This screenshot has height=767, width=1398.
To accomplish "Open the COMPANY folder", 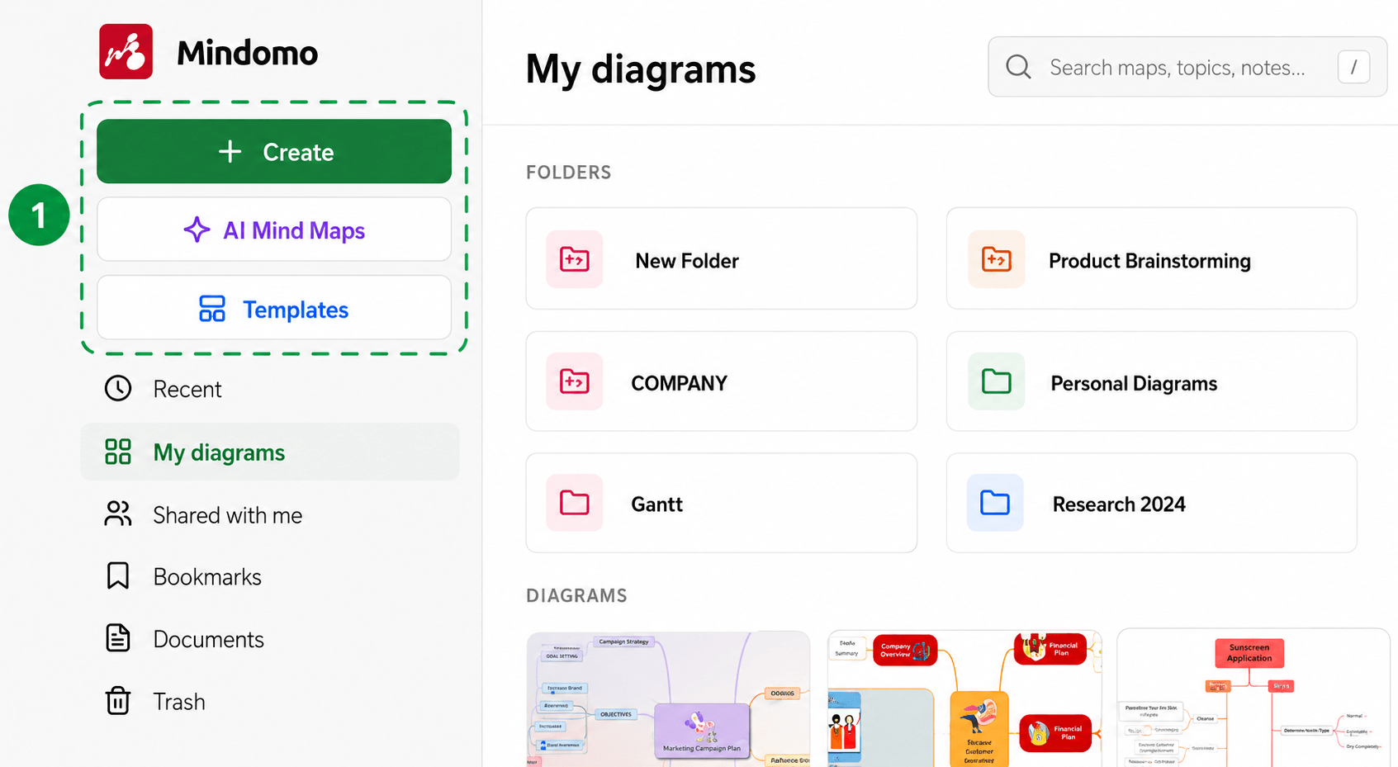I will pyautogui.click(x=722, y=381).
